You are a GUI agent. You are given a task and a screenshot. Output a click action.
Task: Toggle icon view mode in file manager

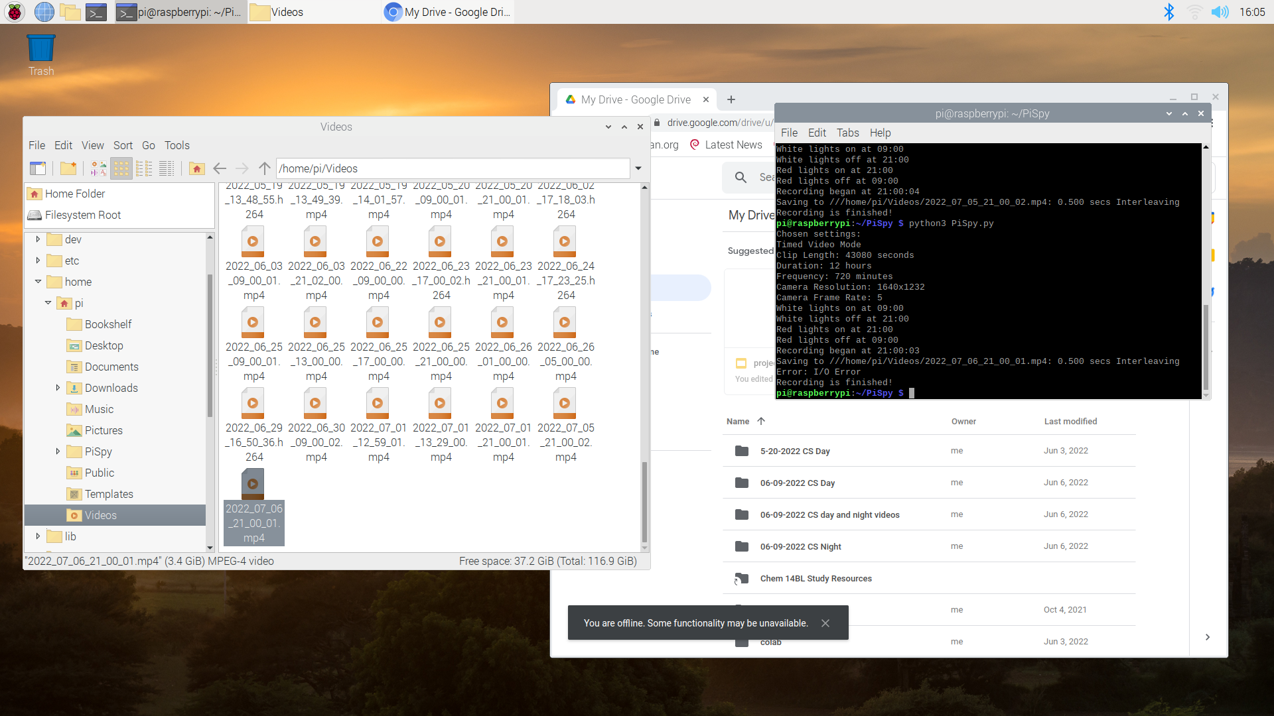point(121,168)
